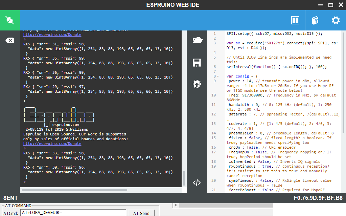Click the terminal horizontal scrollbar
The image size is (346, 216).
coord(74,190)
